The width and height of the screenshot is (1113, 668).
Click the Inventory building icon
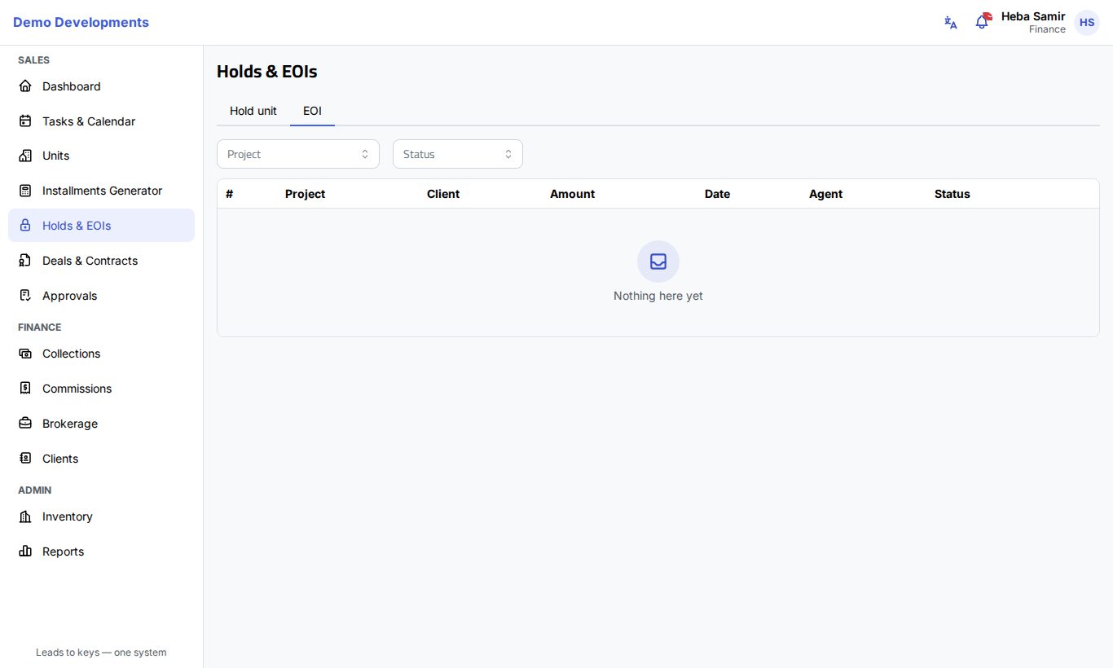25,516
